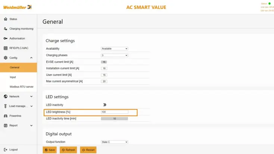
Task: Click the Status home icon
Action: (x=6, y=19)
